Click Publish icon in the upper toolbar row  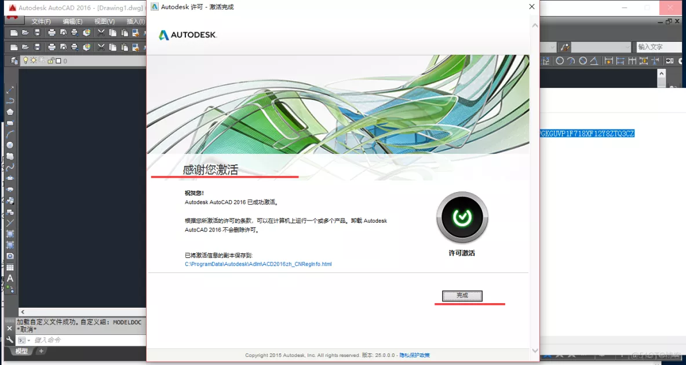click(x=75, y=32)
